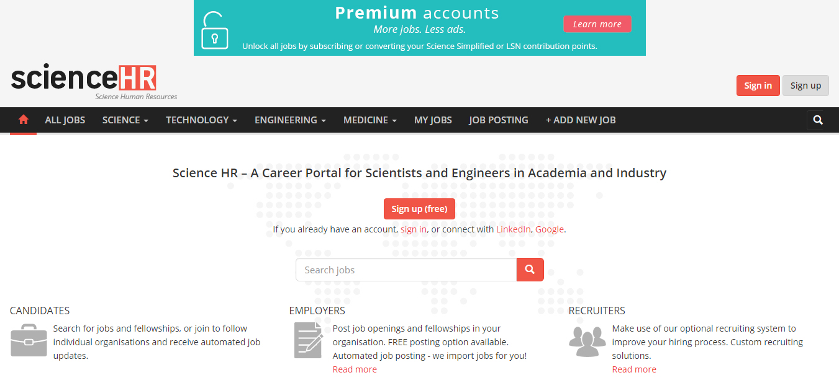This screenshot has height=388, width=839.
Task: Go to All Jobs in navbar
Action: click(65, 120)
